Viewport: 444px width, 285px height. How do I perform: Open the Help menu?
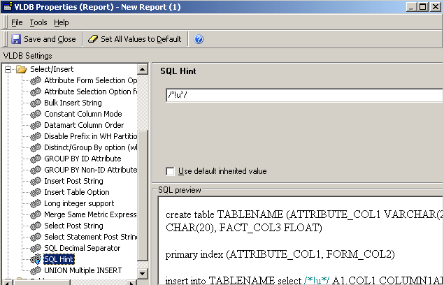point(62,22)
